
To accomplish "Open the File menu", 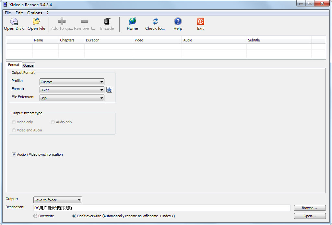I will (x=8, y=13).
